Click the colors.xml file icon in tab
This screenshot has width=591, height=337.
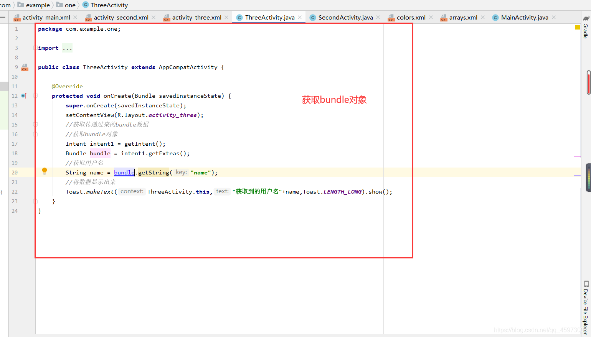click(391, 18)
